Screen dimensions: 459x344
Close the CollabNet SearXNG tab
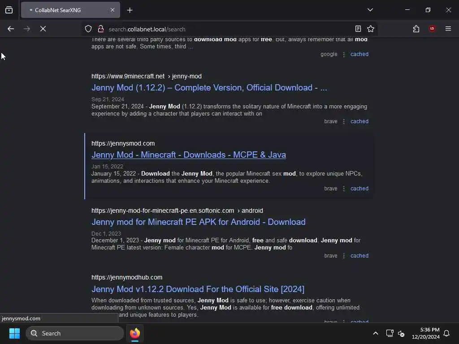113,10
